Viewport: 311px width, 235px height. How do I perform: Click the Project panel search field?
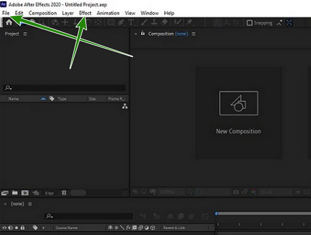(64, 88)
